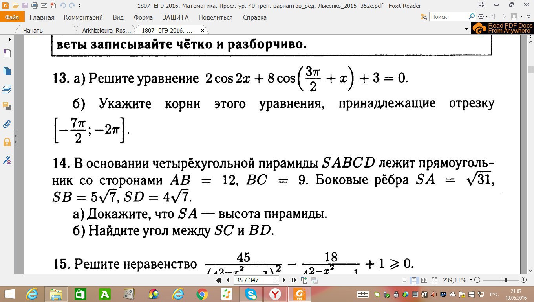The image size is (534, 302).
Task: Expand the page number dropdown
Action: [x=277, y=280]
